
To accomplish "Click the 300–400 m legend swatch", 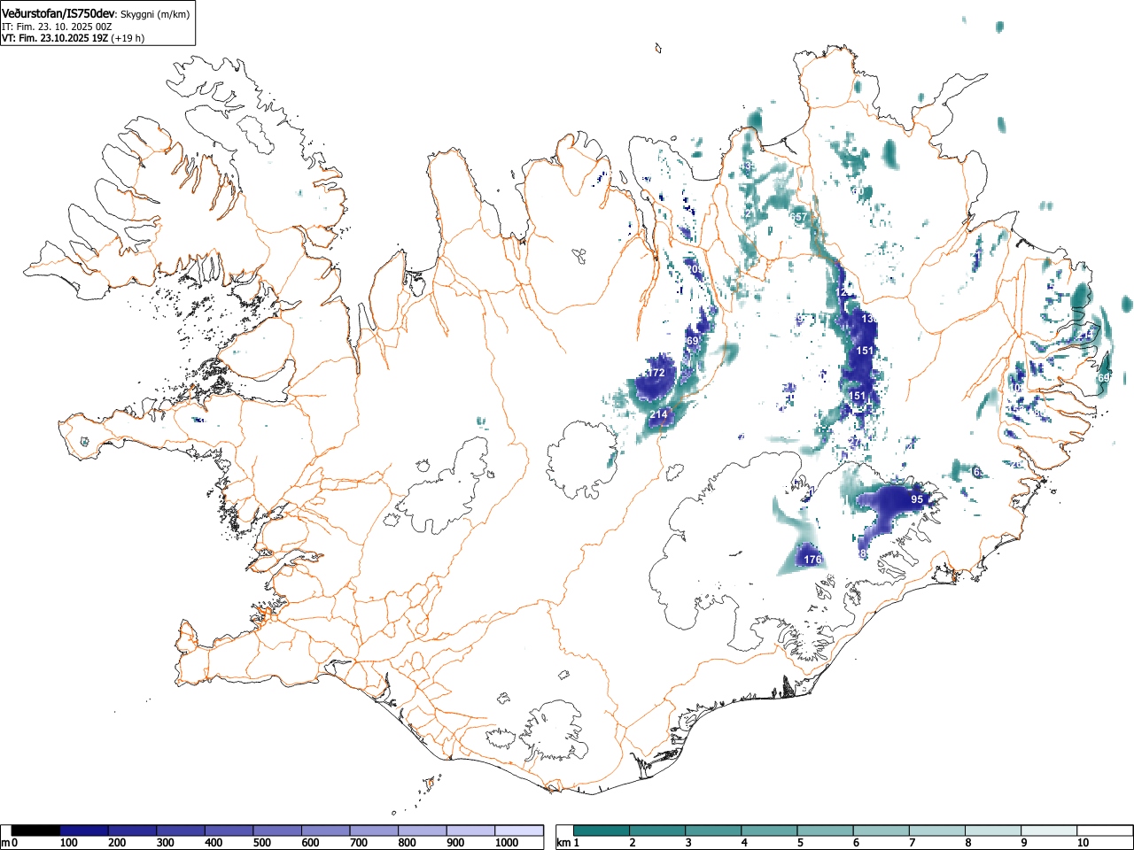I will (181, 831).
